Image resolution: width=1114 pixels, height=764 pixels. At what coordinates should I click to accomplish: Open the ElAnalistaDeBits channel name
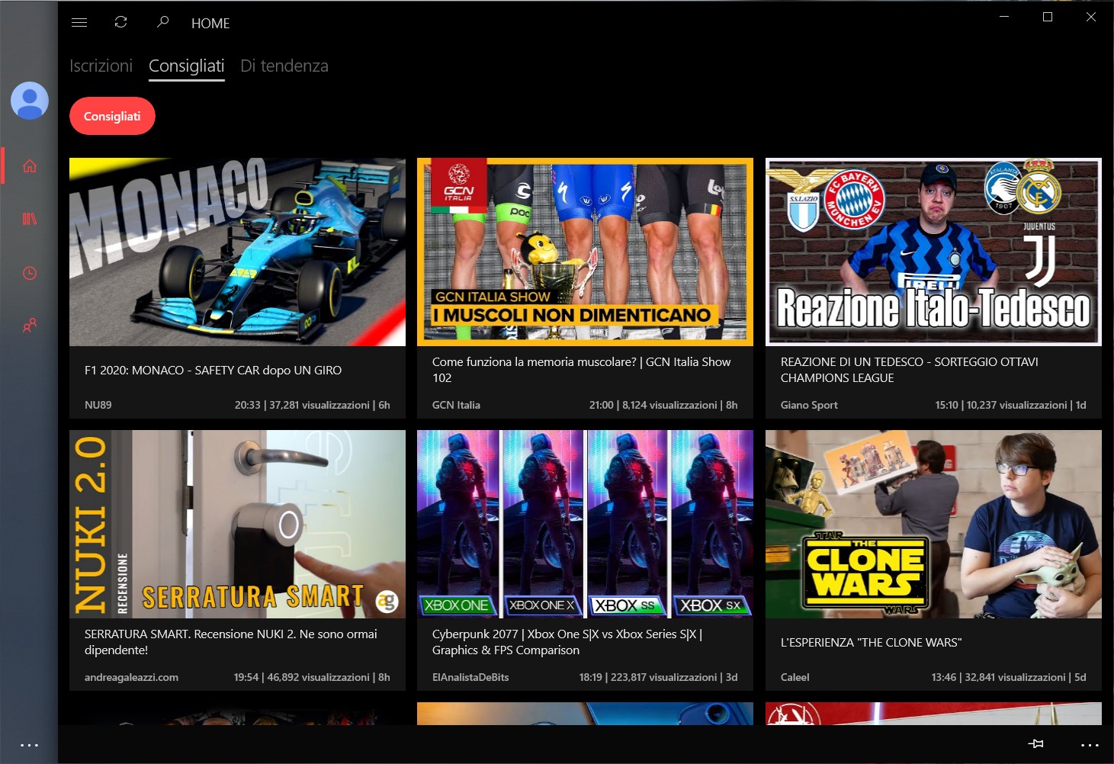(470, 678)
